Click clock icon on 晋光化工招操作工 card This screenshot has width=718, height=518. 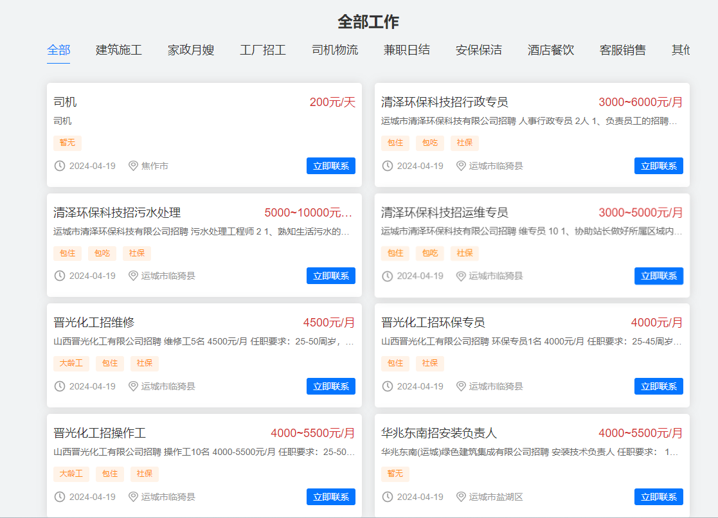pyautogui.click(x=60, y=497)
